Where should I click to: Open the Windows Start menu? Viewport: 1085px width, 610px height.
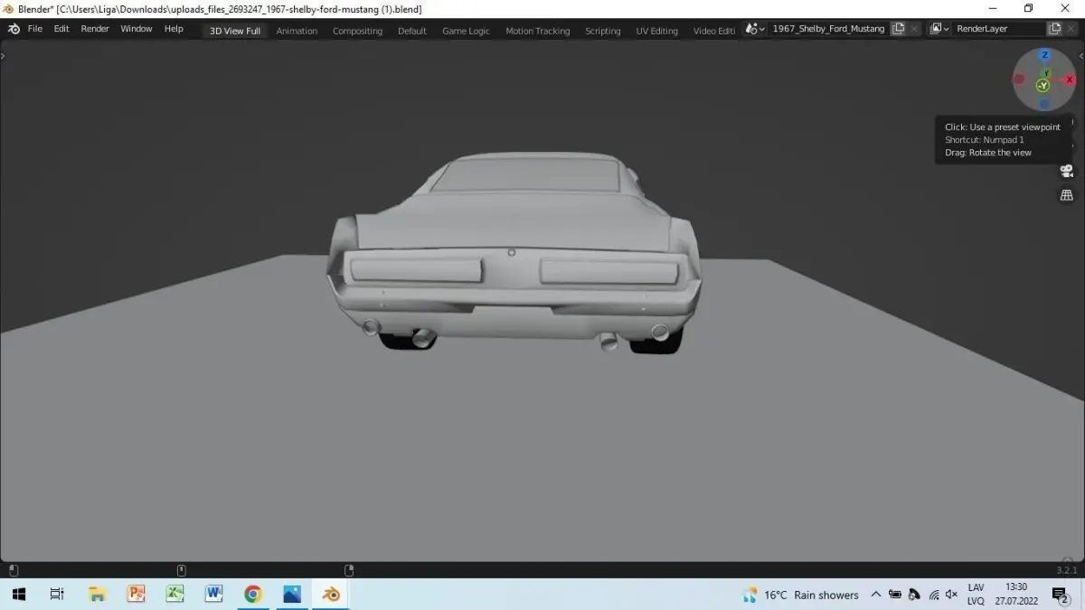(x=18, y=595)
